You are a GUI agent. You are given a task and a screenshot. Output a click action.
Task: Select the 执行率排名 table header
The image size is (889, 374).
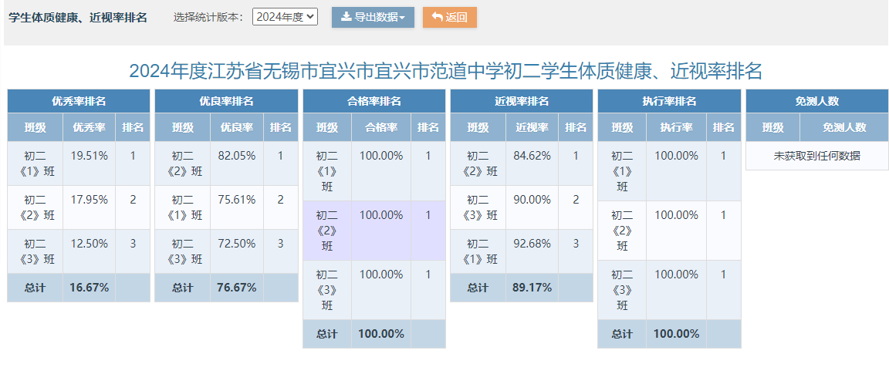point(669,102)
